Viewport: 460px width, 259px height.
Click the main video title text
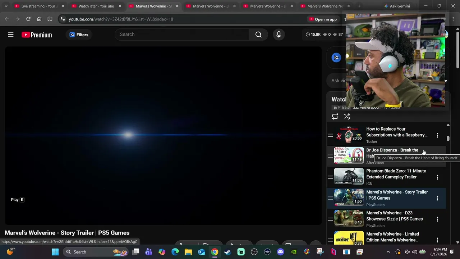[67, 233]
